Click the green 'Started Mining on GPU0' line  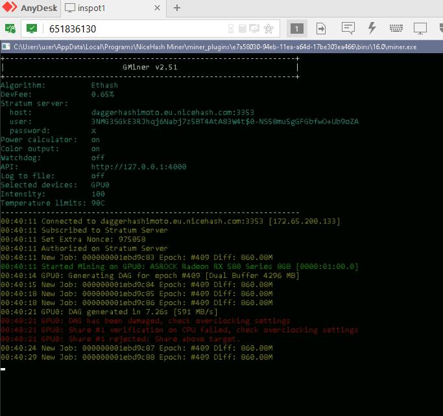tap(180, 266)
